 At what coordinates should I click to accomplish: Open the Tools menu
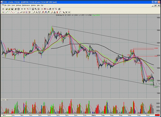[x=13, y=5]
